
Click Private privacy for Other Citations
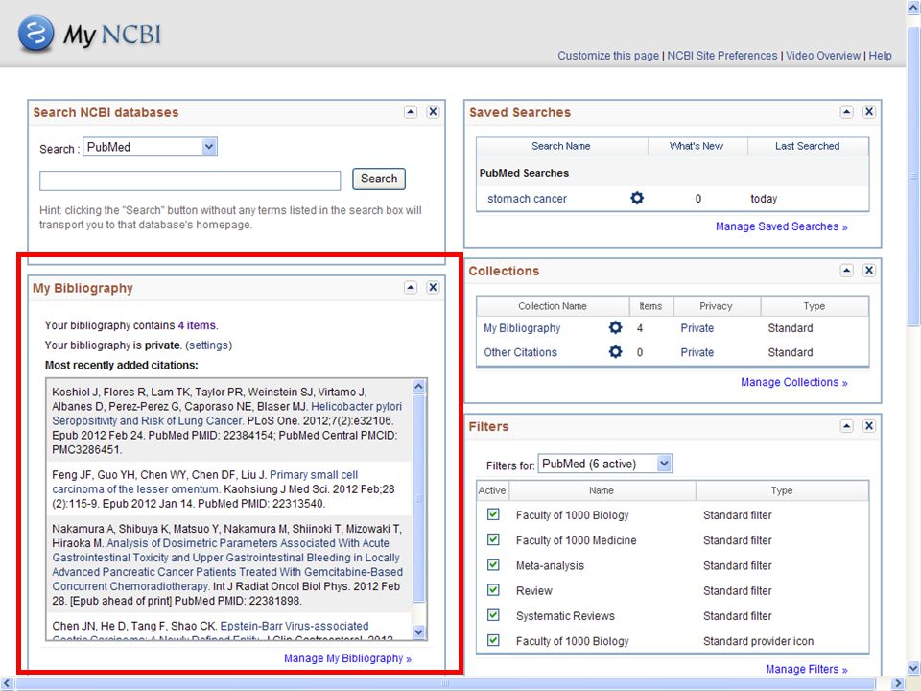[x=697, y=352]
